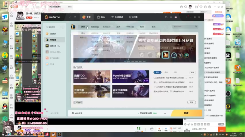This screenshot has width=245, height=137.
Task: Click 更多 next to news filter tabs
Action: tap(193, 72)
